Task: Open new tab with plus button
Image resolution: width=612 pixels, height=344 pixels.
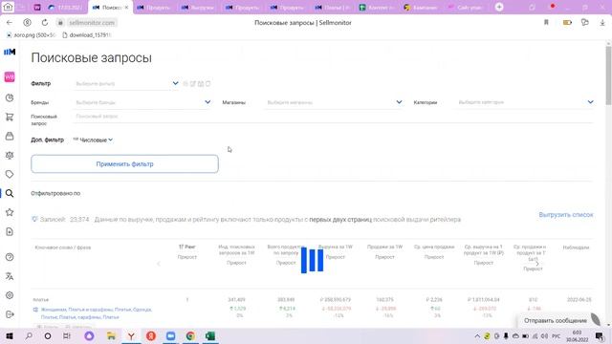Action: [499, 7]
